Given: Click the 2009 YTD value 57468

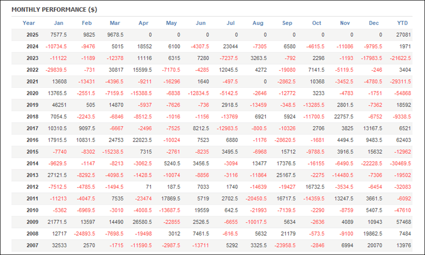Looking at the screenshot, I should click(404, 222).
